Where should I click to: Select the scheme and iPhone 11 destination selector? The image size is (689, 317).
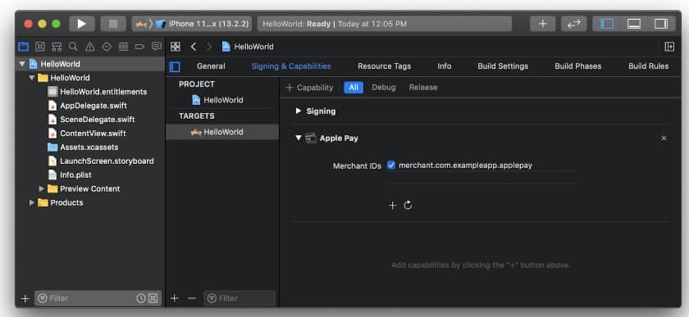(x=192, y=24)
